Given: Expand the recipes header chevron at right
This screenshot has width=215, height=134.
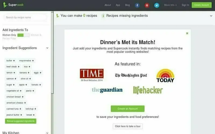Looking at the screenshot, I should click(211, 16).
